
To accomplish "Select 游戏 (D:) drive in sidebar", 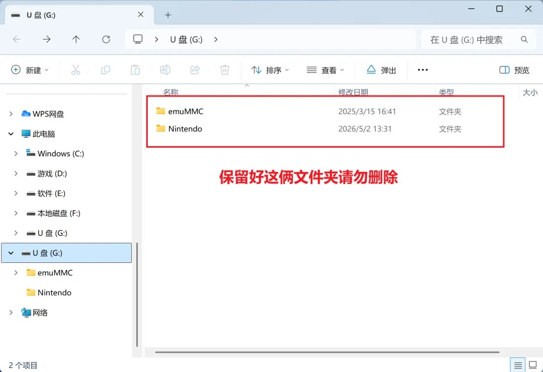I will pos(47,173).
